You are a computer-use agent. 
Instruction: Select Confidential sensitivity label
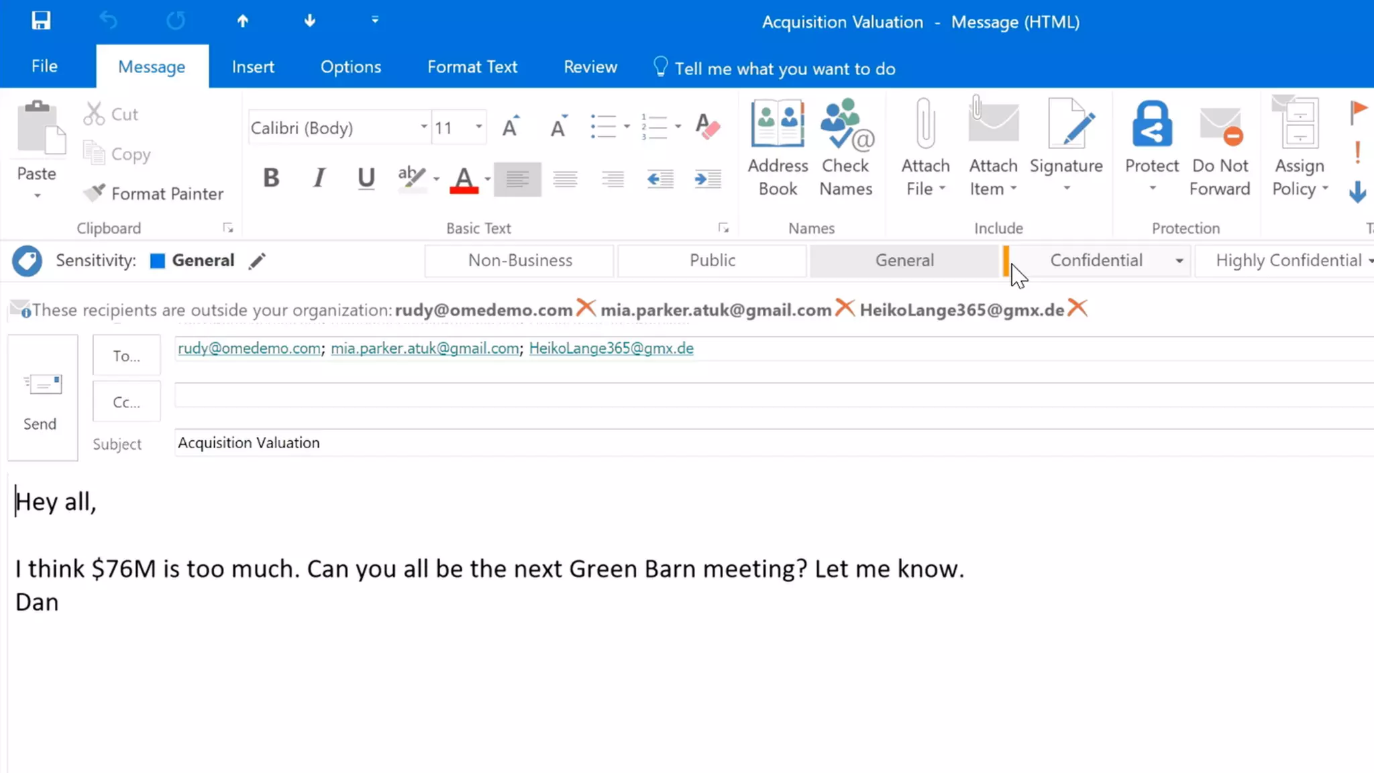pos(1096,260)
